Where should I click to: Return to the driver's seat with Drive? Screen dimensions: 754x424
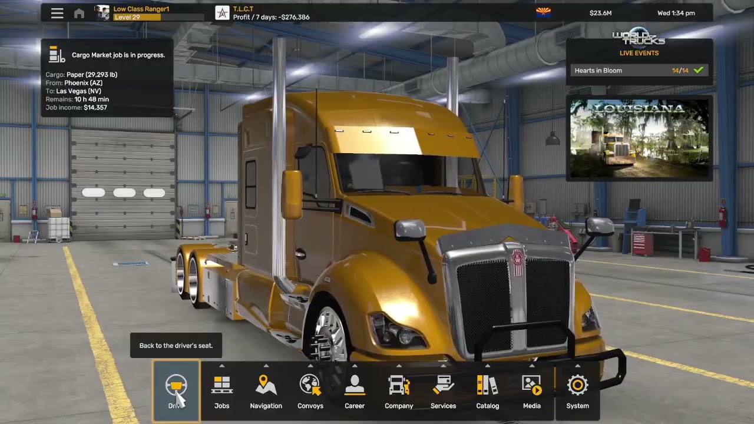[x=176, y=392]
